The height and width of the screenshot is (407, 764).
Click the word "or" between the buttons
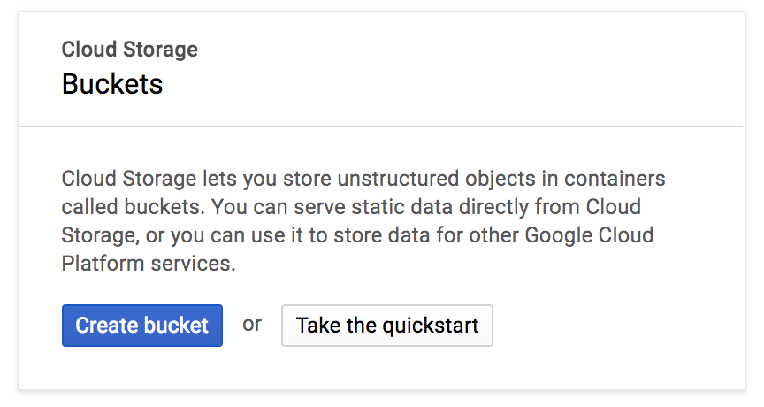[252, 324]
